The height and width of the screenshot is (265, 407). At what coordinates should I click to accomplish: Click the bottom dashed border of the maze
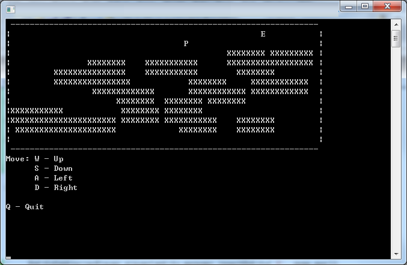coord(164,149)
